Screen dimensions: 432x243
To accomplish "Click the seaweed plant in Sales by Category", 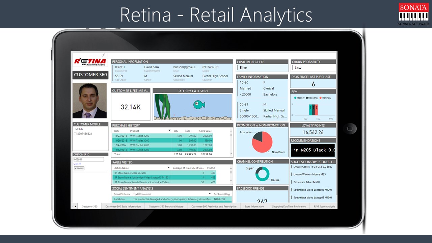I will pos(163,106).
